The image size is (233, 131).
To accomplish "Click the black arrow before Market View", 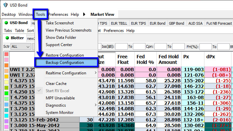I will [84, 14].
